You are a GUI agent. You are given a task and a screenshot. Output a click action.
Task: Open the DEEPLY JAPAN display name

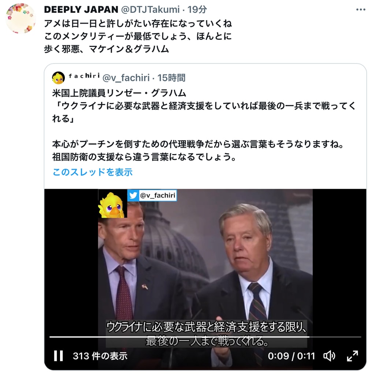[81, 10]
